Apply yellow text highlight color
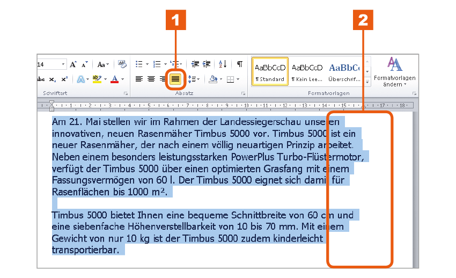The image size is (456, 278). click(97, 79)
